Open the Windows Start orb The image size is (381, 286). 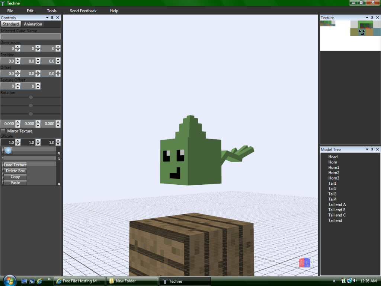10,281
